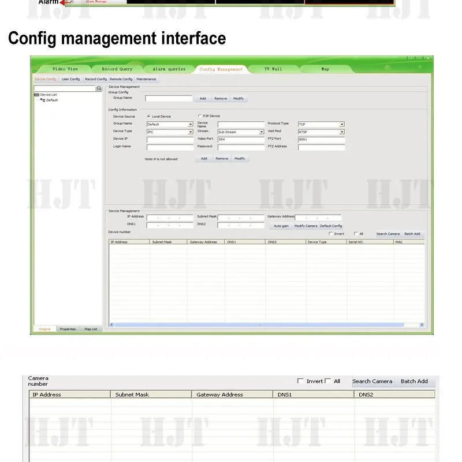Click the PTZ Address input field

321,147
